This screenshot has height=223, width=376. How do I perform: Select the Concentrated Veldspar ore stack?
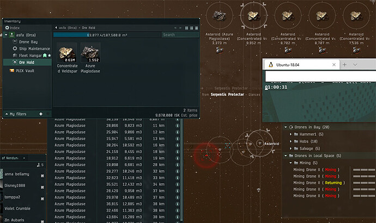(67, 58)
